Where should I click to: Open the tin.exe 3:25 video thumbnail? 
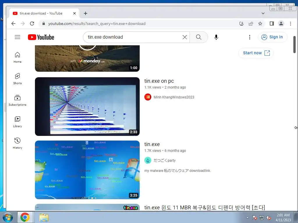[x=87, y=170]
